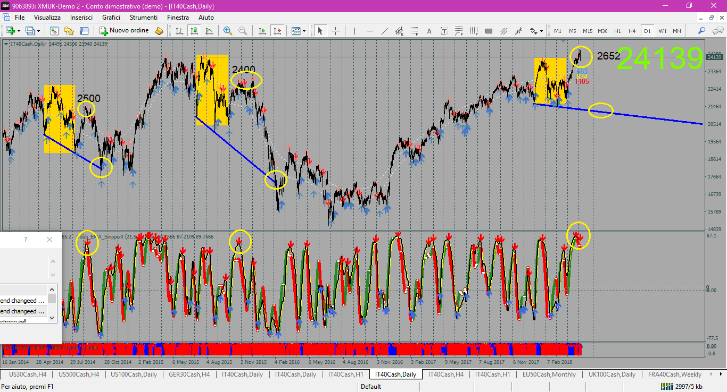Viewport: 727px width, 392px height.
Task: Select the Fibonacci time zones tool
Action: [x=474, y=31]
